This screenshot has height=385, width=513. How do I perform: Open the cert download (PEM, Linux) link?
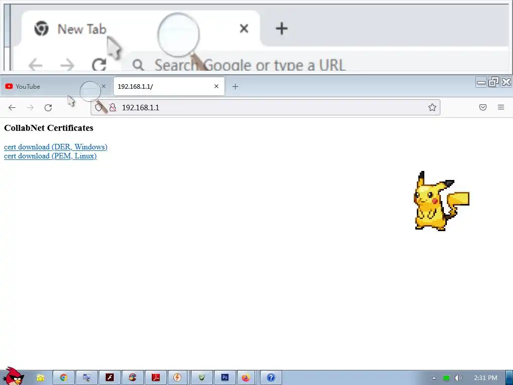pyautogui.click(x=51, y=156)
